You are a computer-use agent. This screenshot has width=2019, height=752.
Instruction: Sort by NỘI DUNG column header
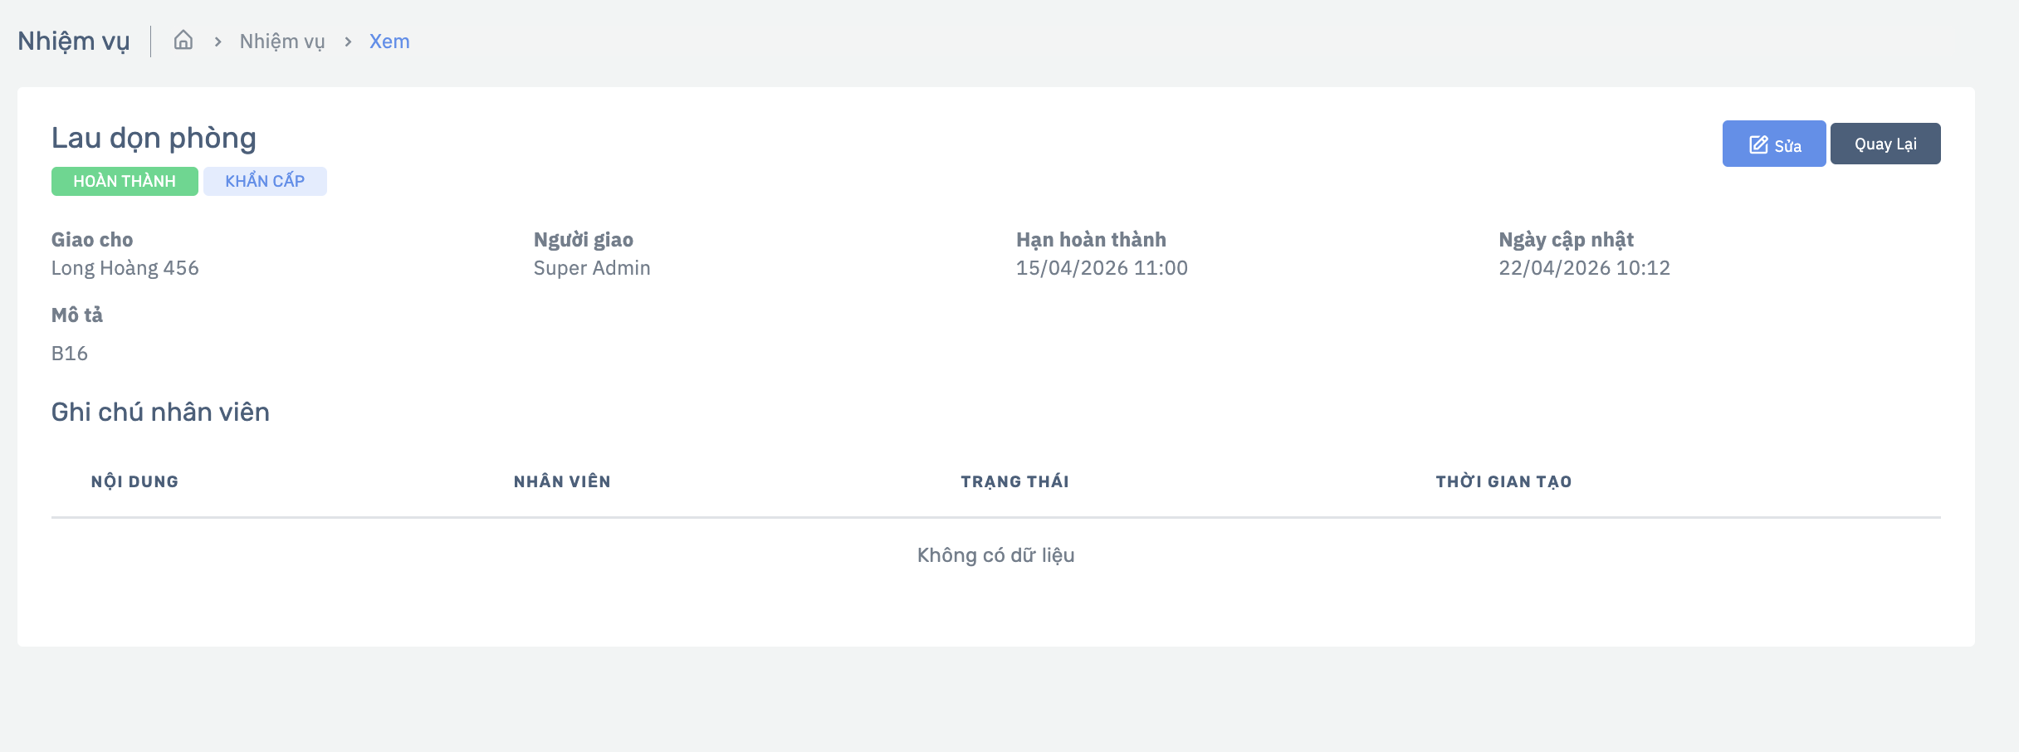coord(134,481)
